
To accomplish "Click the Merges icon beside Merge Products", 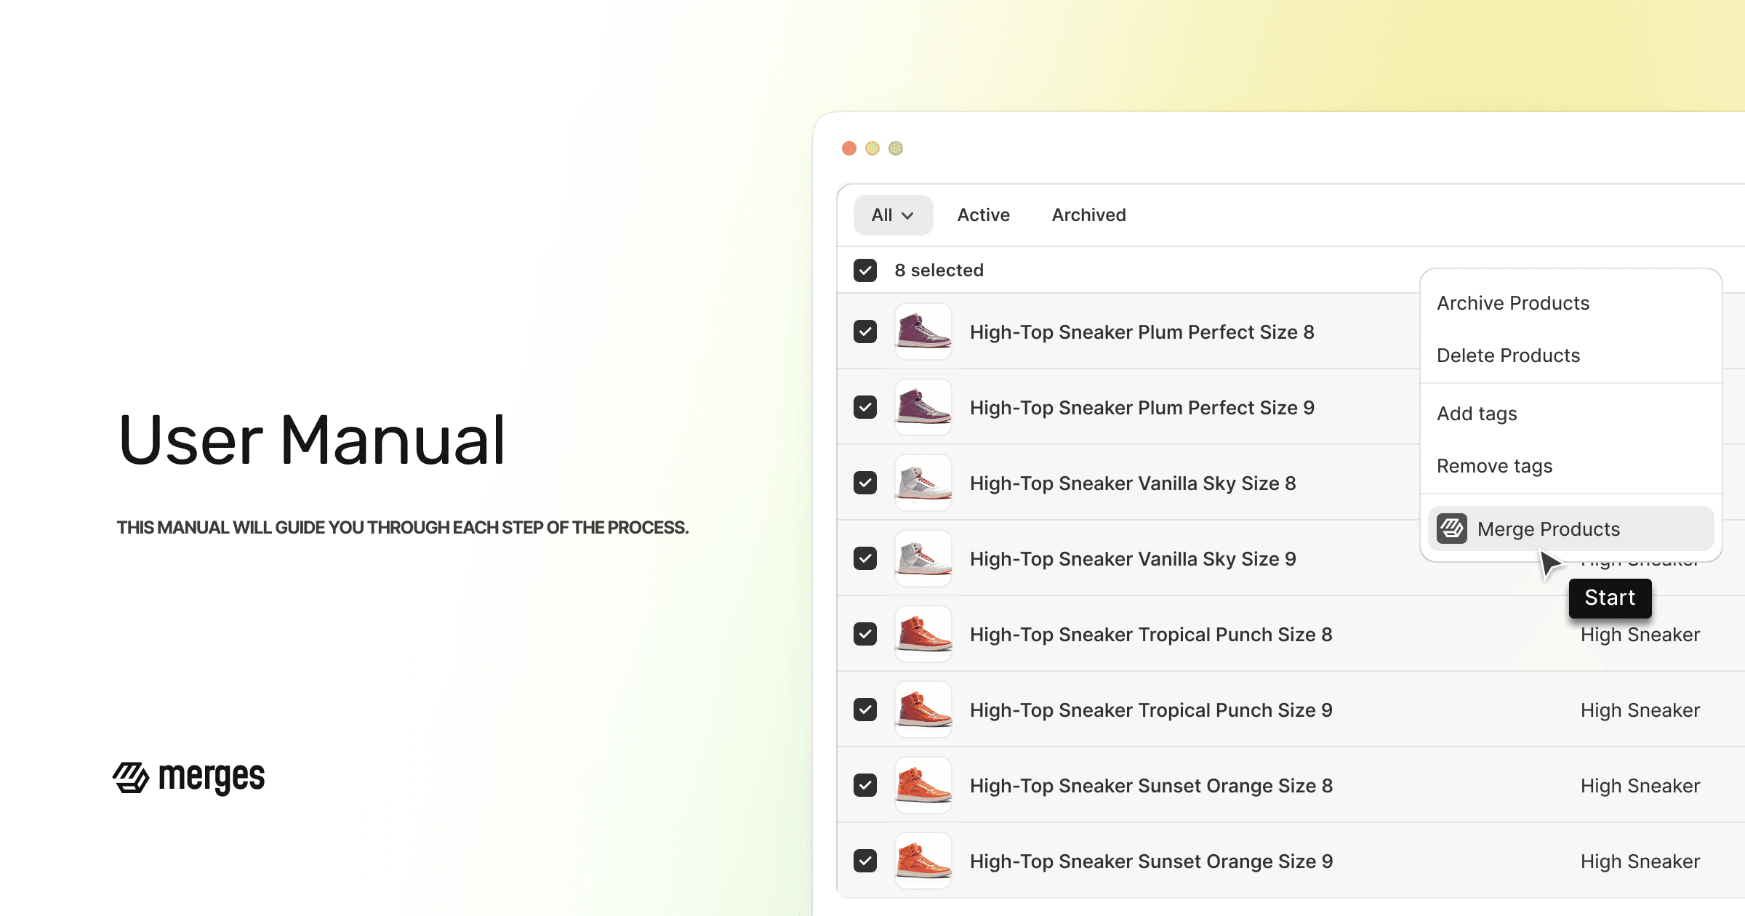I will click(1452, 529).
